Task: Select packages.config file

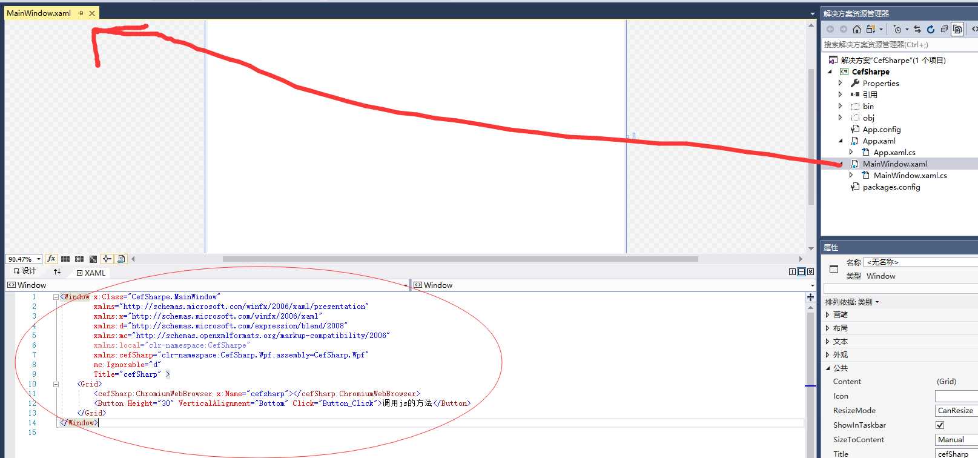Action: [x=891, y=187]
